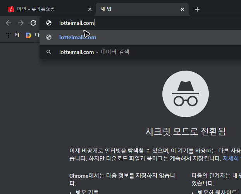
Task: Reload the page with the refresh icon
Action: pyautogui.click(x=33, y=23)
